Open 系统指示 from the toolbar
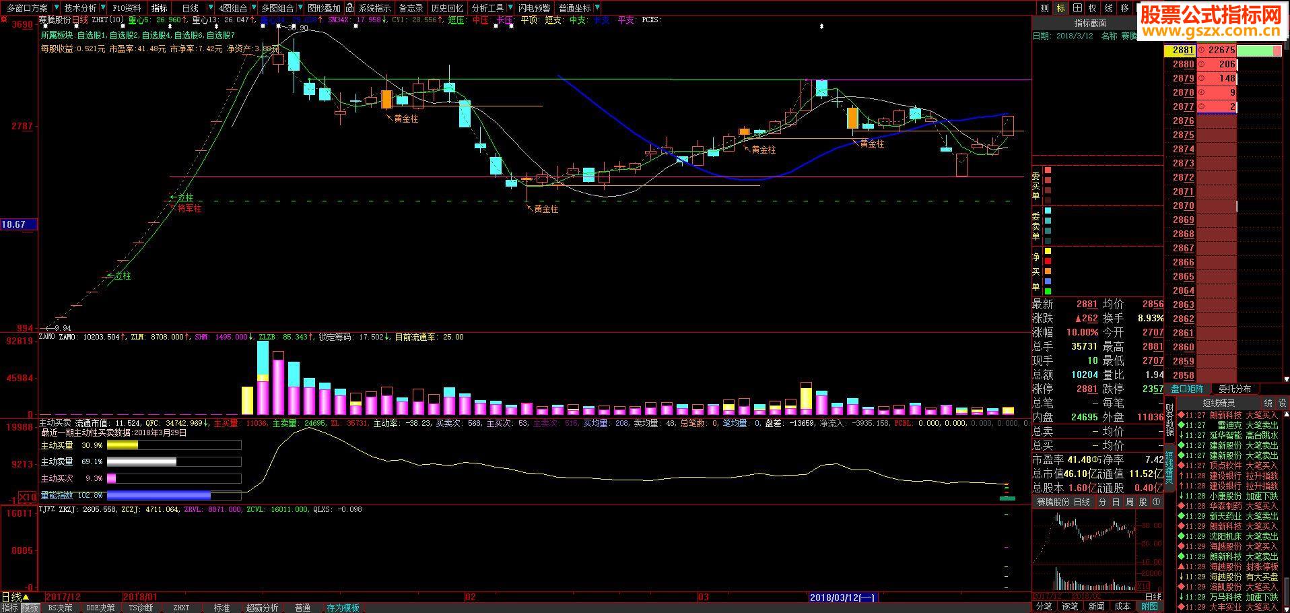The image size is (1290, 613). (374, 8)
